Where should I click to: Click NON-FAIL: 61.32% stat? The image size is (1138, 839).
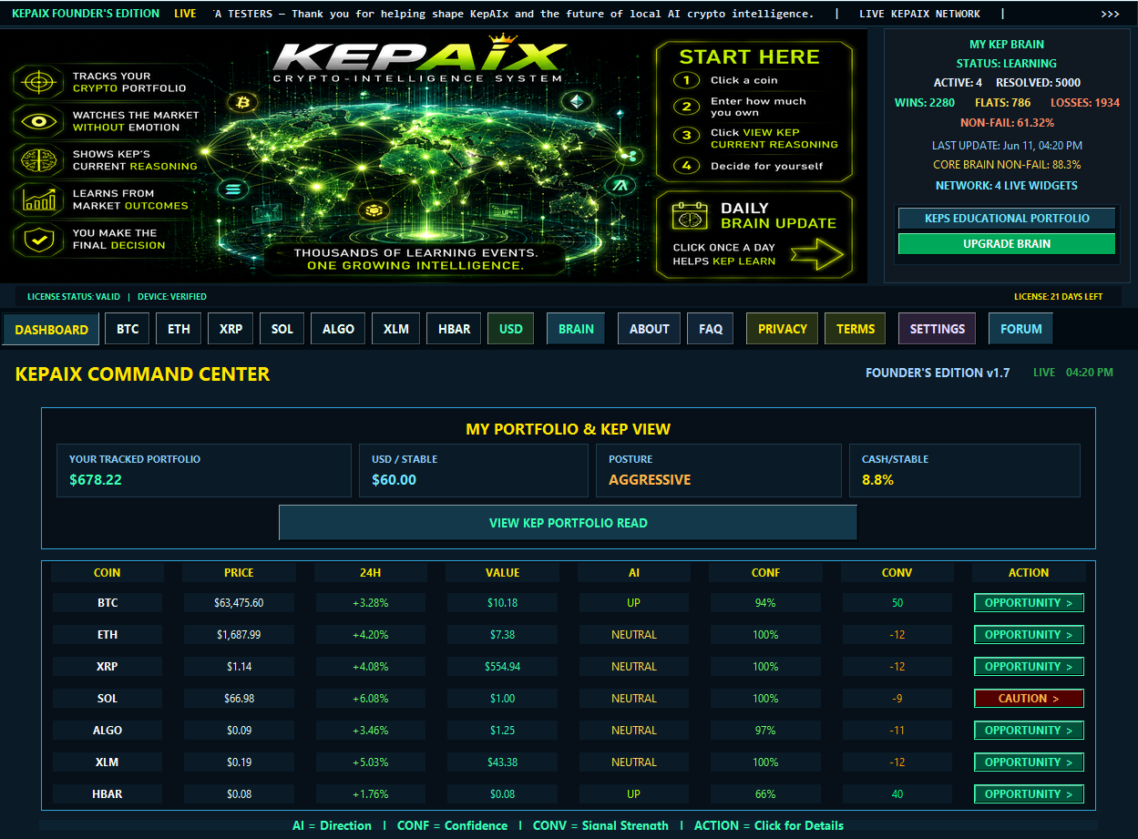(1007, 122)
